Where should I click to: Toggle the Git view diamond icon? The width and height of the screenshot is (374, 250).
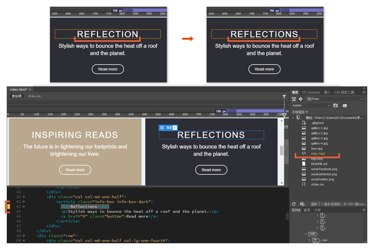301,99
